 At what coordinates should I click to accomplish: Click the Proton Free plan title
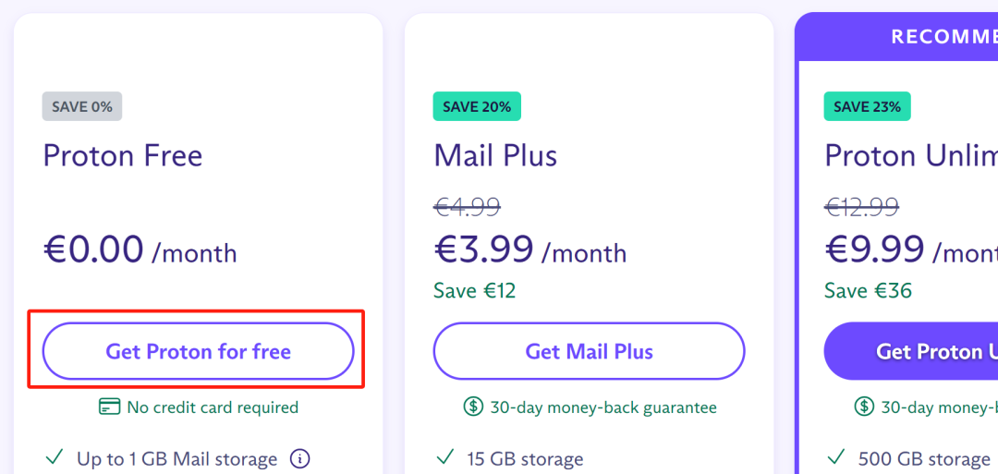tap(123, 155)
